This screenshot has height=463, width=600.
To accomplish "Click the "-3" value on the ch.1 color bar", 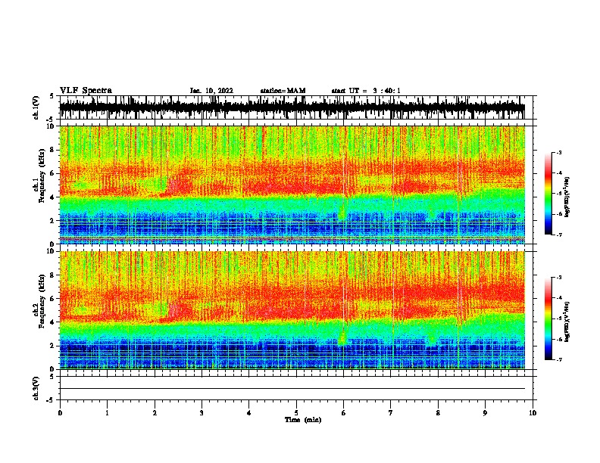I will pos(558,153).
